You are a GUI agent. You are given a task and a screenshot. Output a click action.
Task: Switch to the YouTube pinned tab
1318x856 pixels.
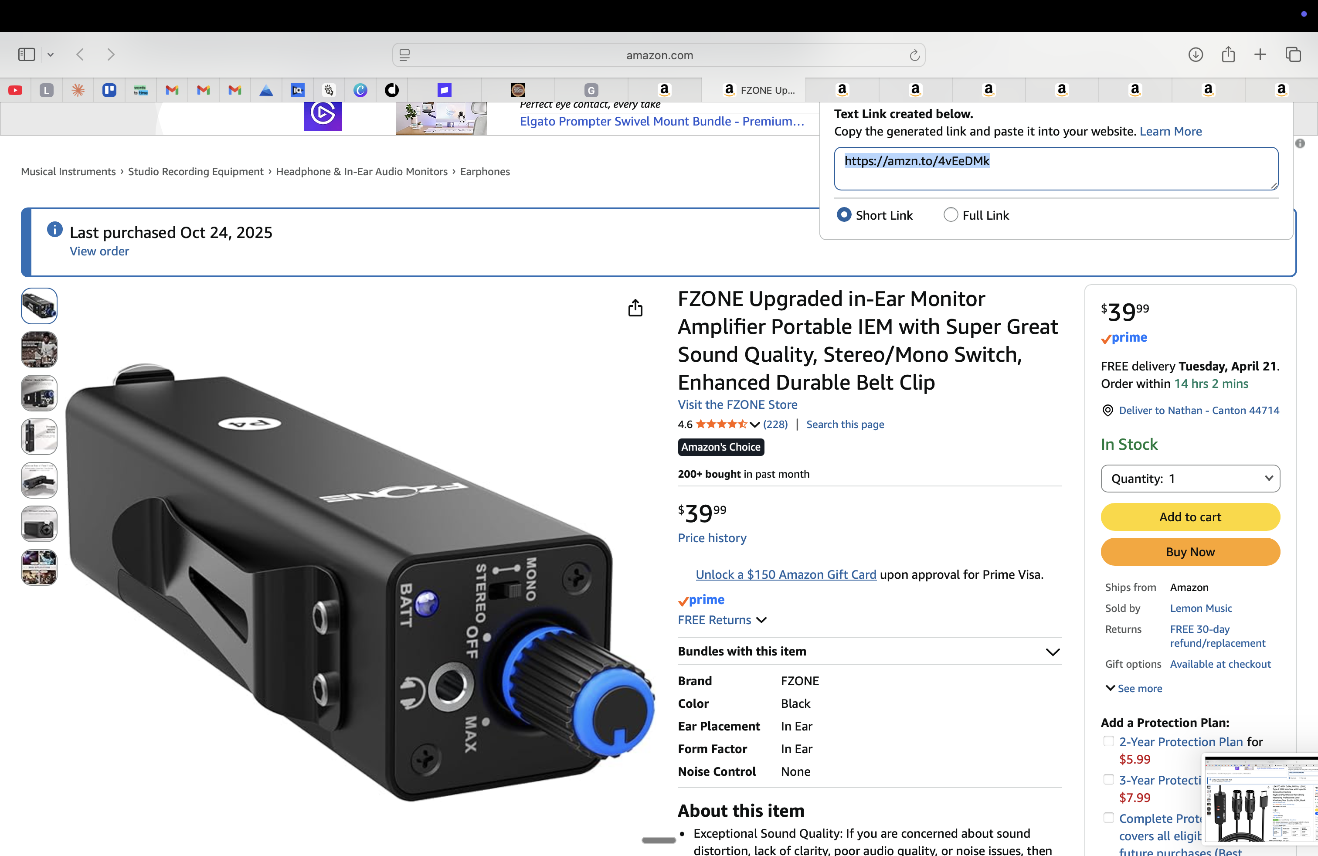click(x=16, y=90)
